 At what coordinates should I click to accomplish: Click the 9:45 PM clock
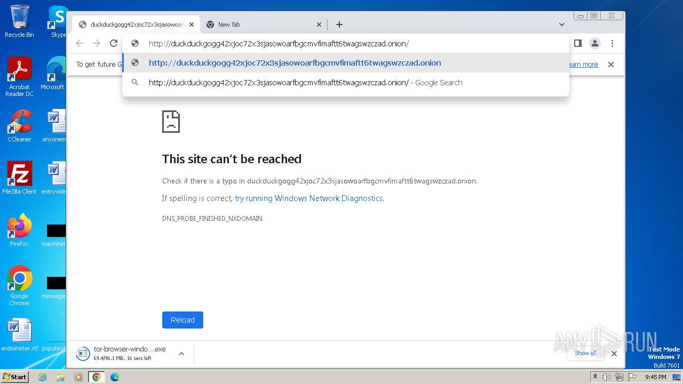click(x=656, y=377)
